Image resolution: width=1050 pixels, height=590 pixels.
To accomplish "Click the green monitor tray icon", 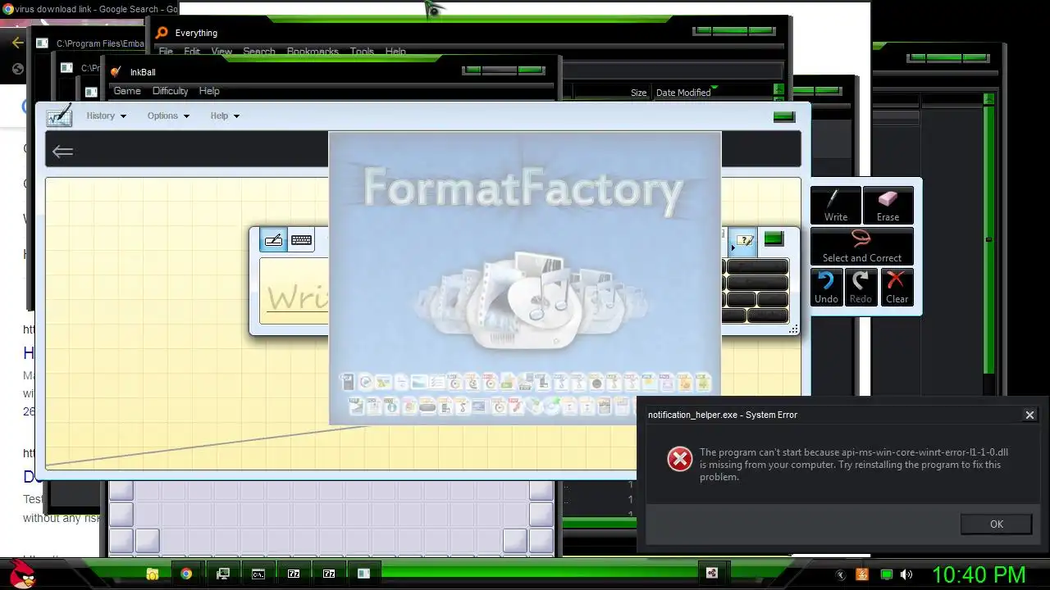I will pyautogui.click(x=886, y=574).
